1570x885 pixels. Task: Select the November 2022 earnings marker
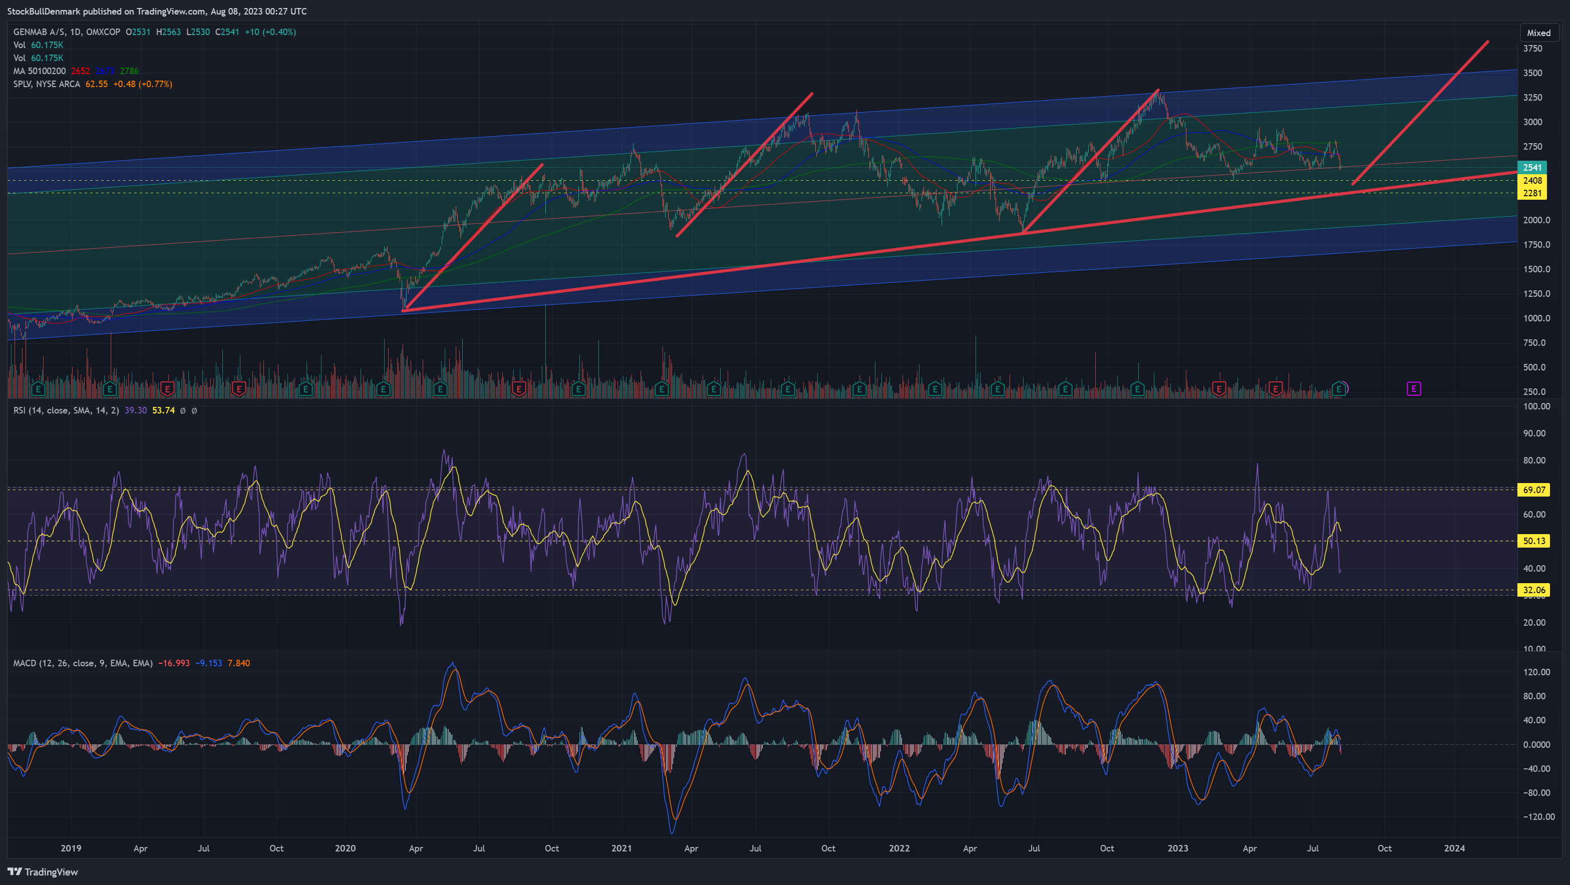(x=1137, y=388)
